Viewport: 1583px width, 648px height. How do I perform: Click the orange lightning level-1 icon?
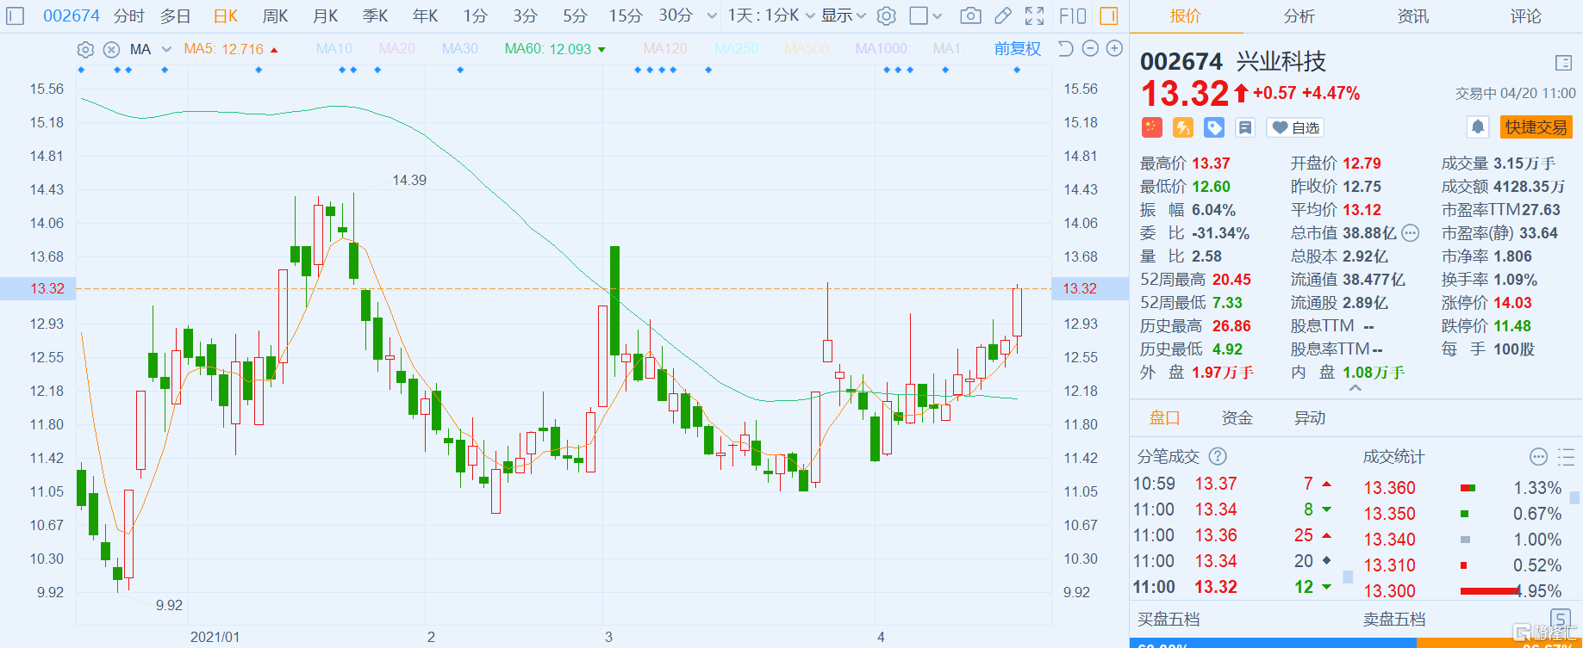1183,127
